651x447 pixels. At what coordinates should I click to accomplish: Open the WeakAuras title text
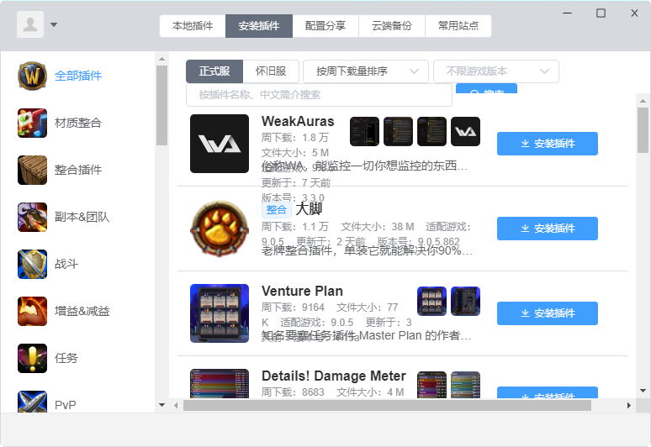tap(298, 121)
